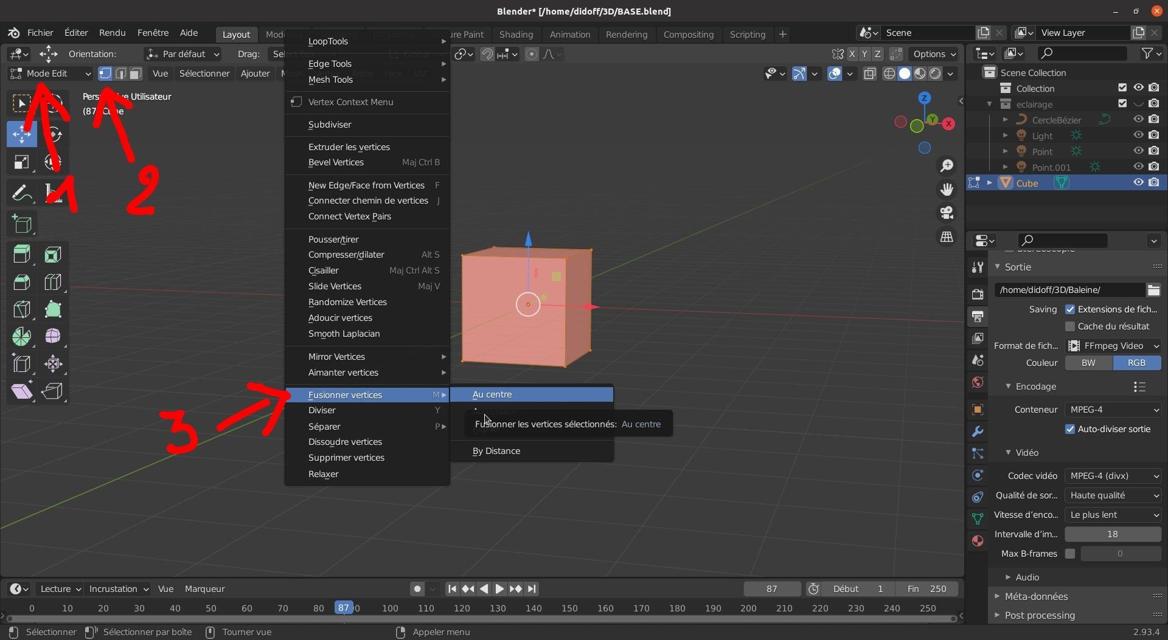1168x640 pixels.
Task: Click Dissoudre vertices menu entry
Action: coord(367,442)
